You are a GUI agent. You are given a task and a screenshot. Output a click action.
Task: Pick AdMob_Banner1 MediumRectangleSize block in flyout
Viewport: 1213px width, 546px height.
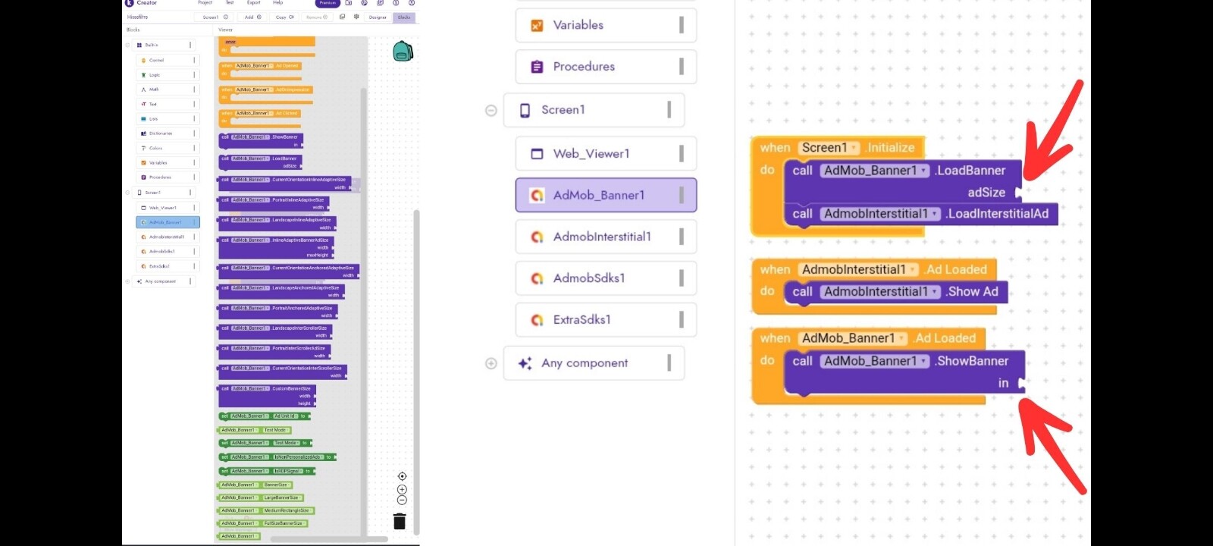pyautogui.click(x=266, y=510)
